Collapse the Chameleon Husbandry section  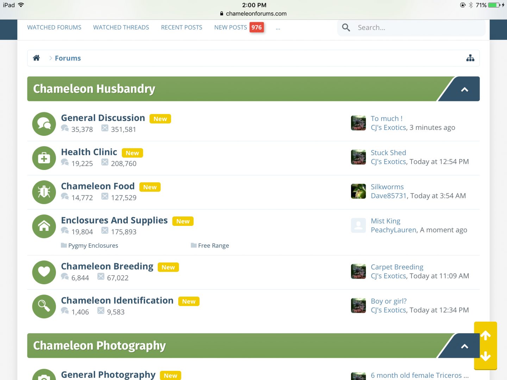pyautogui.click(x=464, y=89)
